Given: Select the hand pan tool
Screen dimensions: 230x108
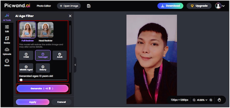Looking at the screenshot, I should [x=219, y=100].
